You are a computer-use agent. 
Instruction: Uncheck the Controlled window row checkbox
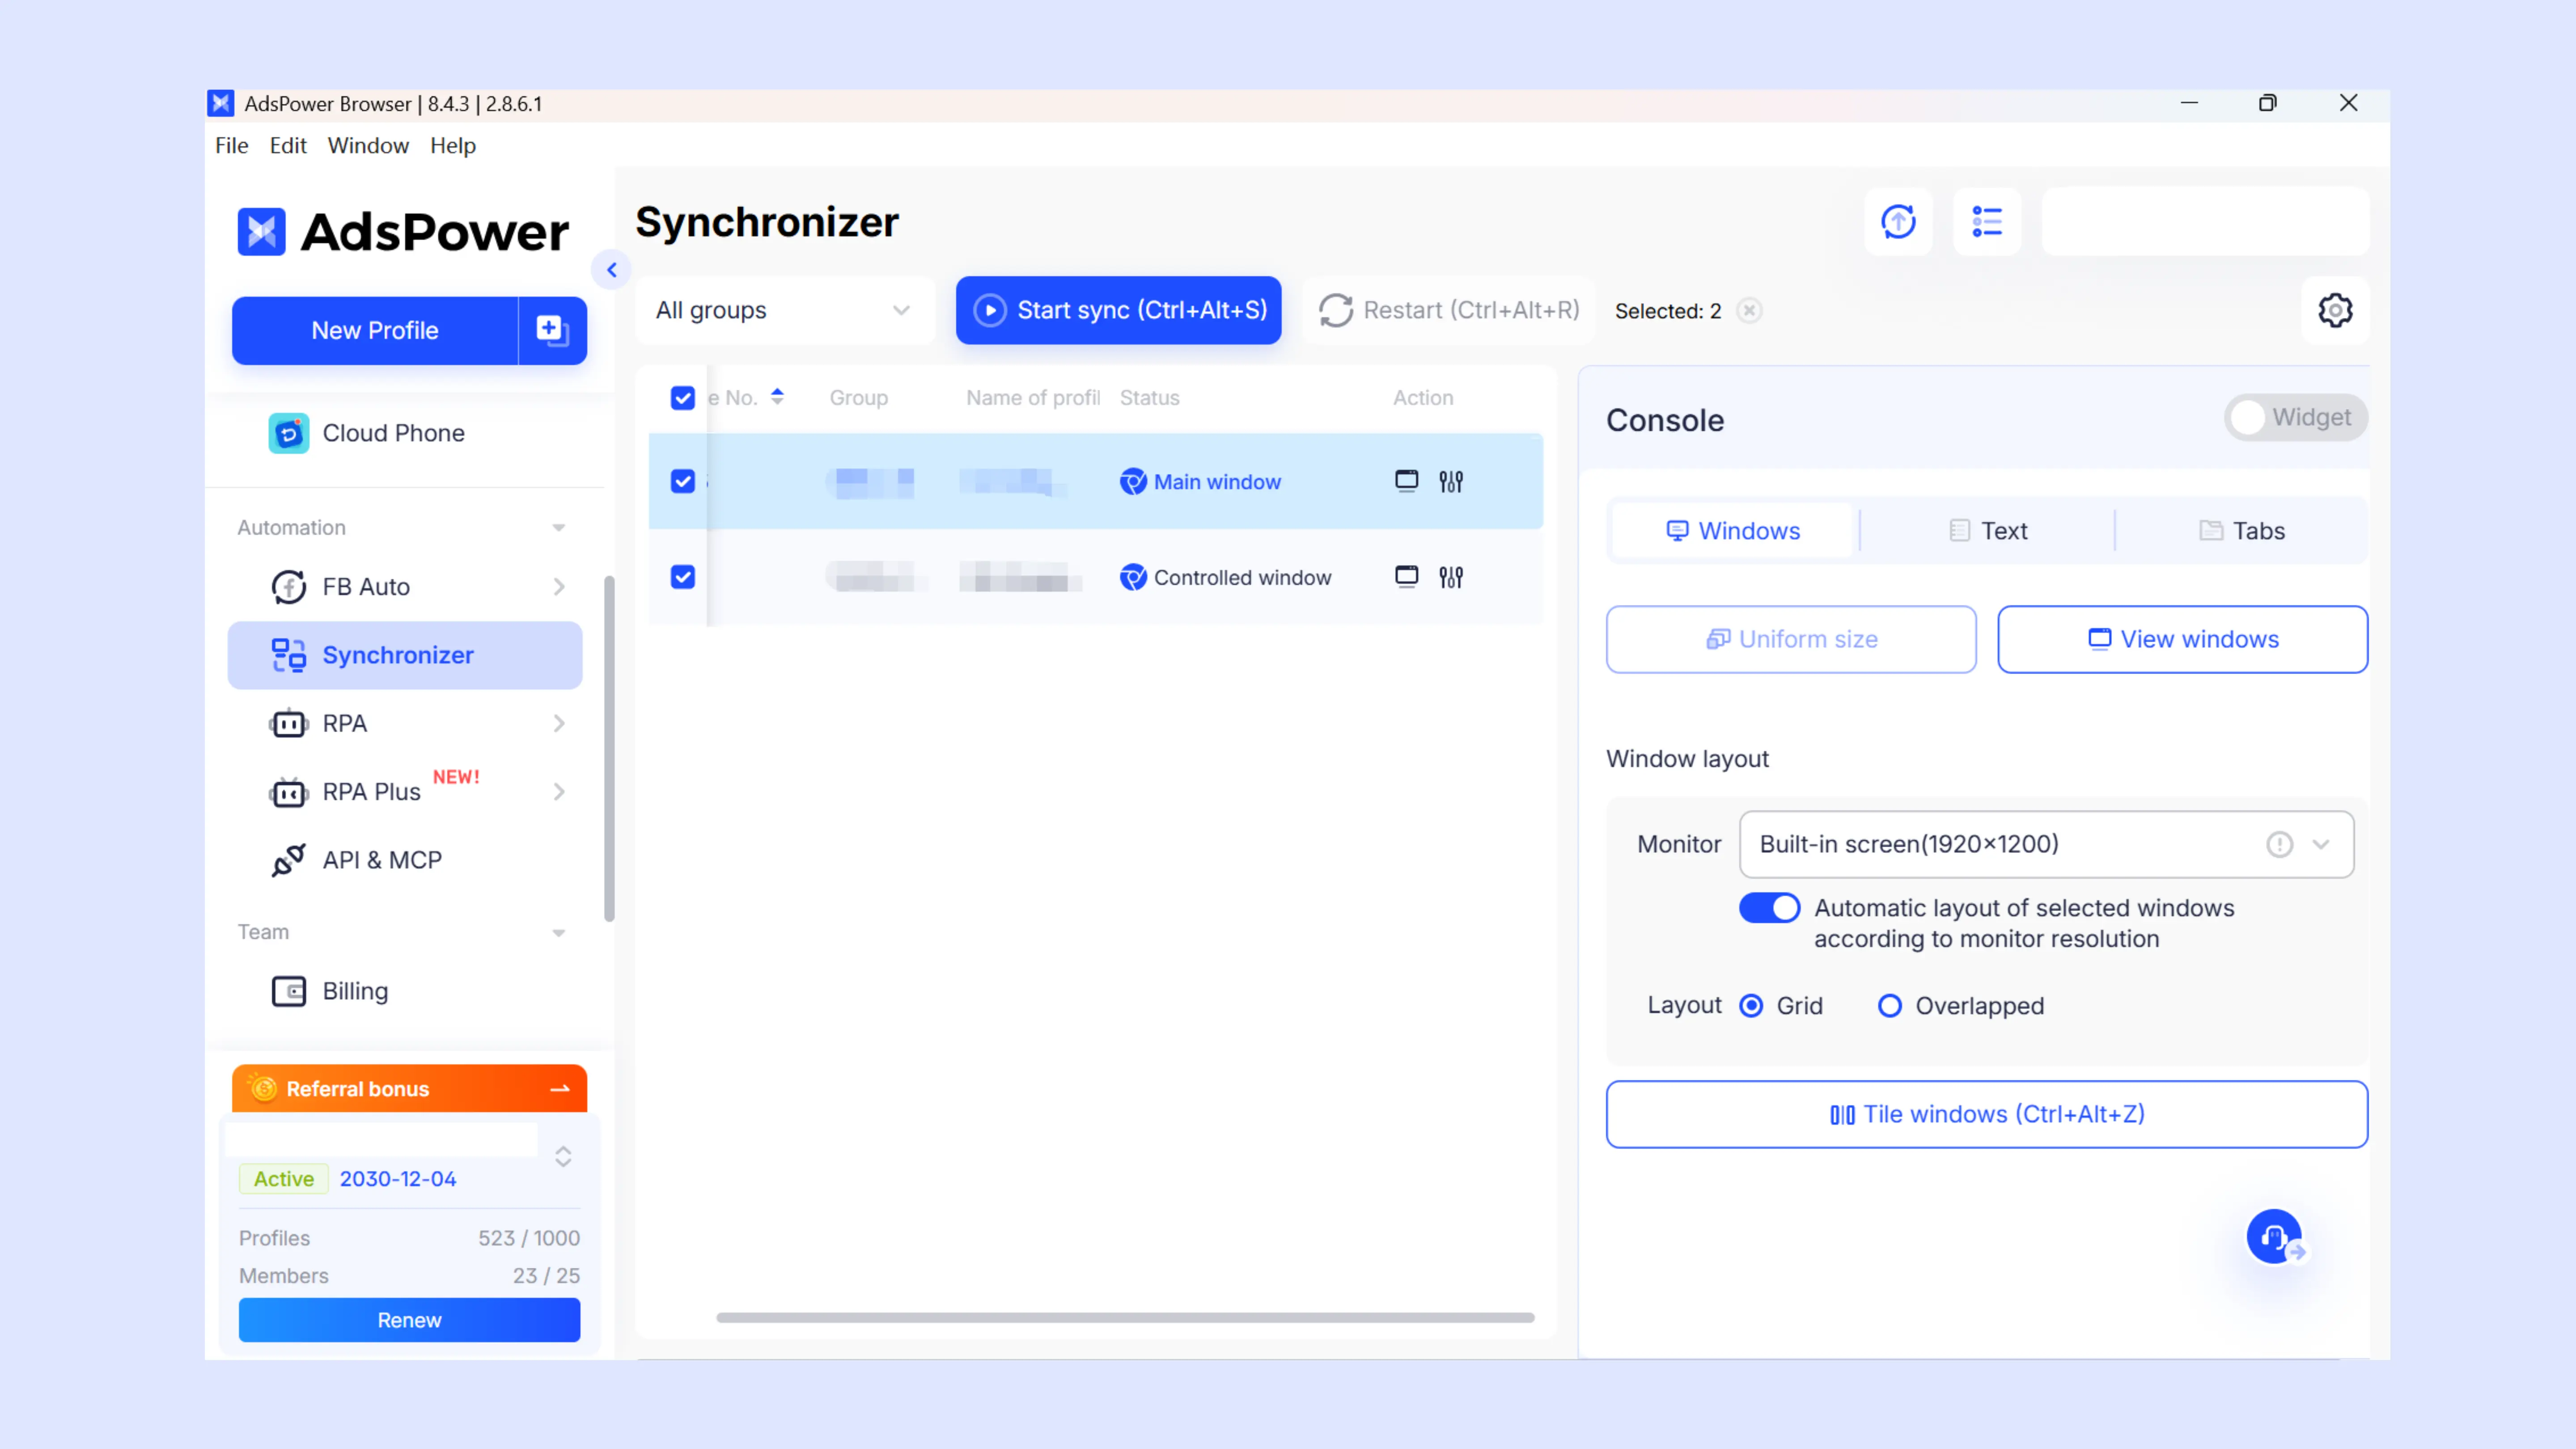pyautogui.click(x=682, y=577)
